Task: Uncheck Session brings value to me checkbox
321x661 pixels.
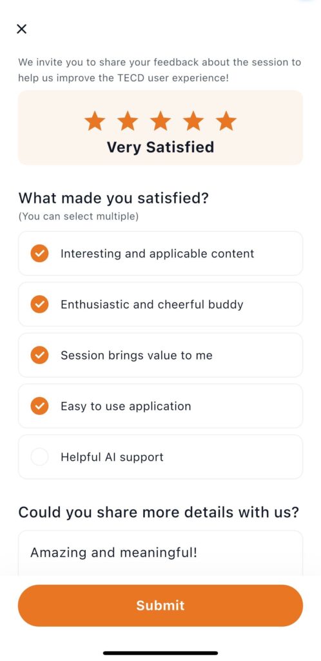Action: pyautogui.click(x=39, y=355)
